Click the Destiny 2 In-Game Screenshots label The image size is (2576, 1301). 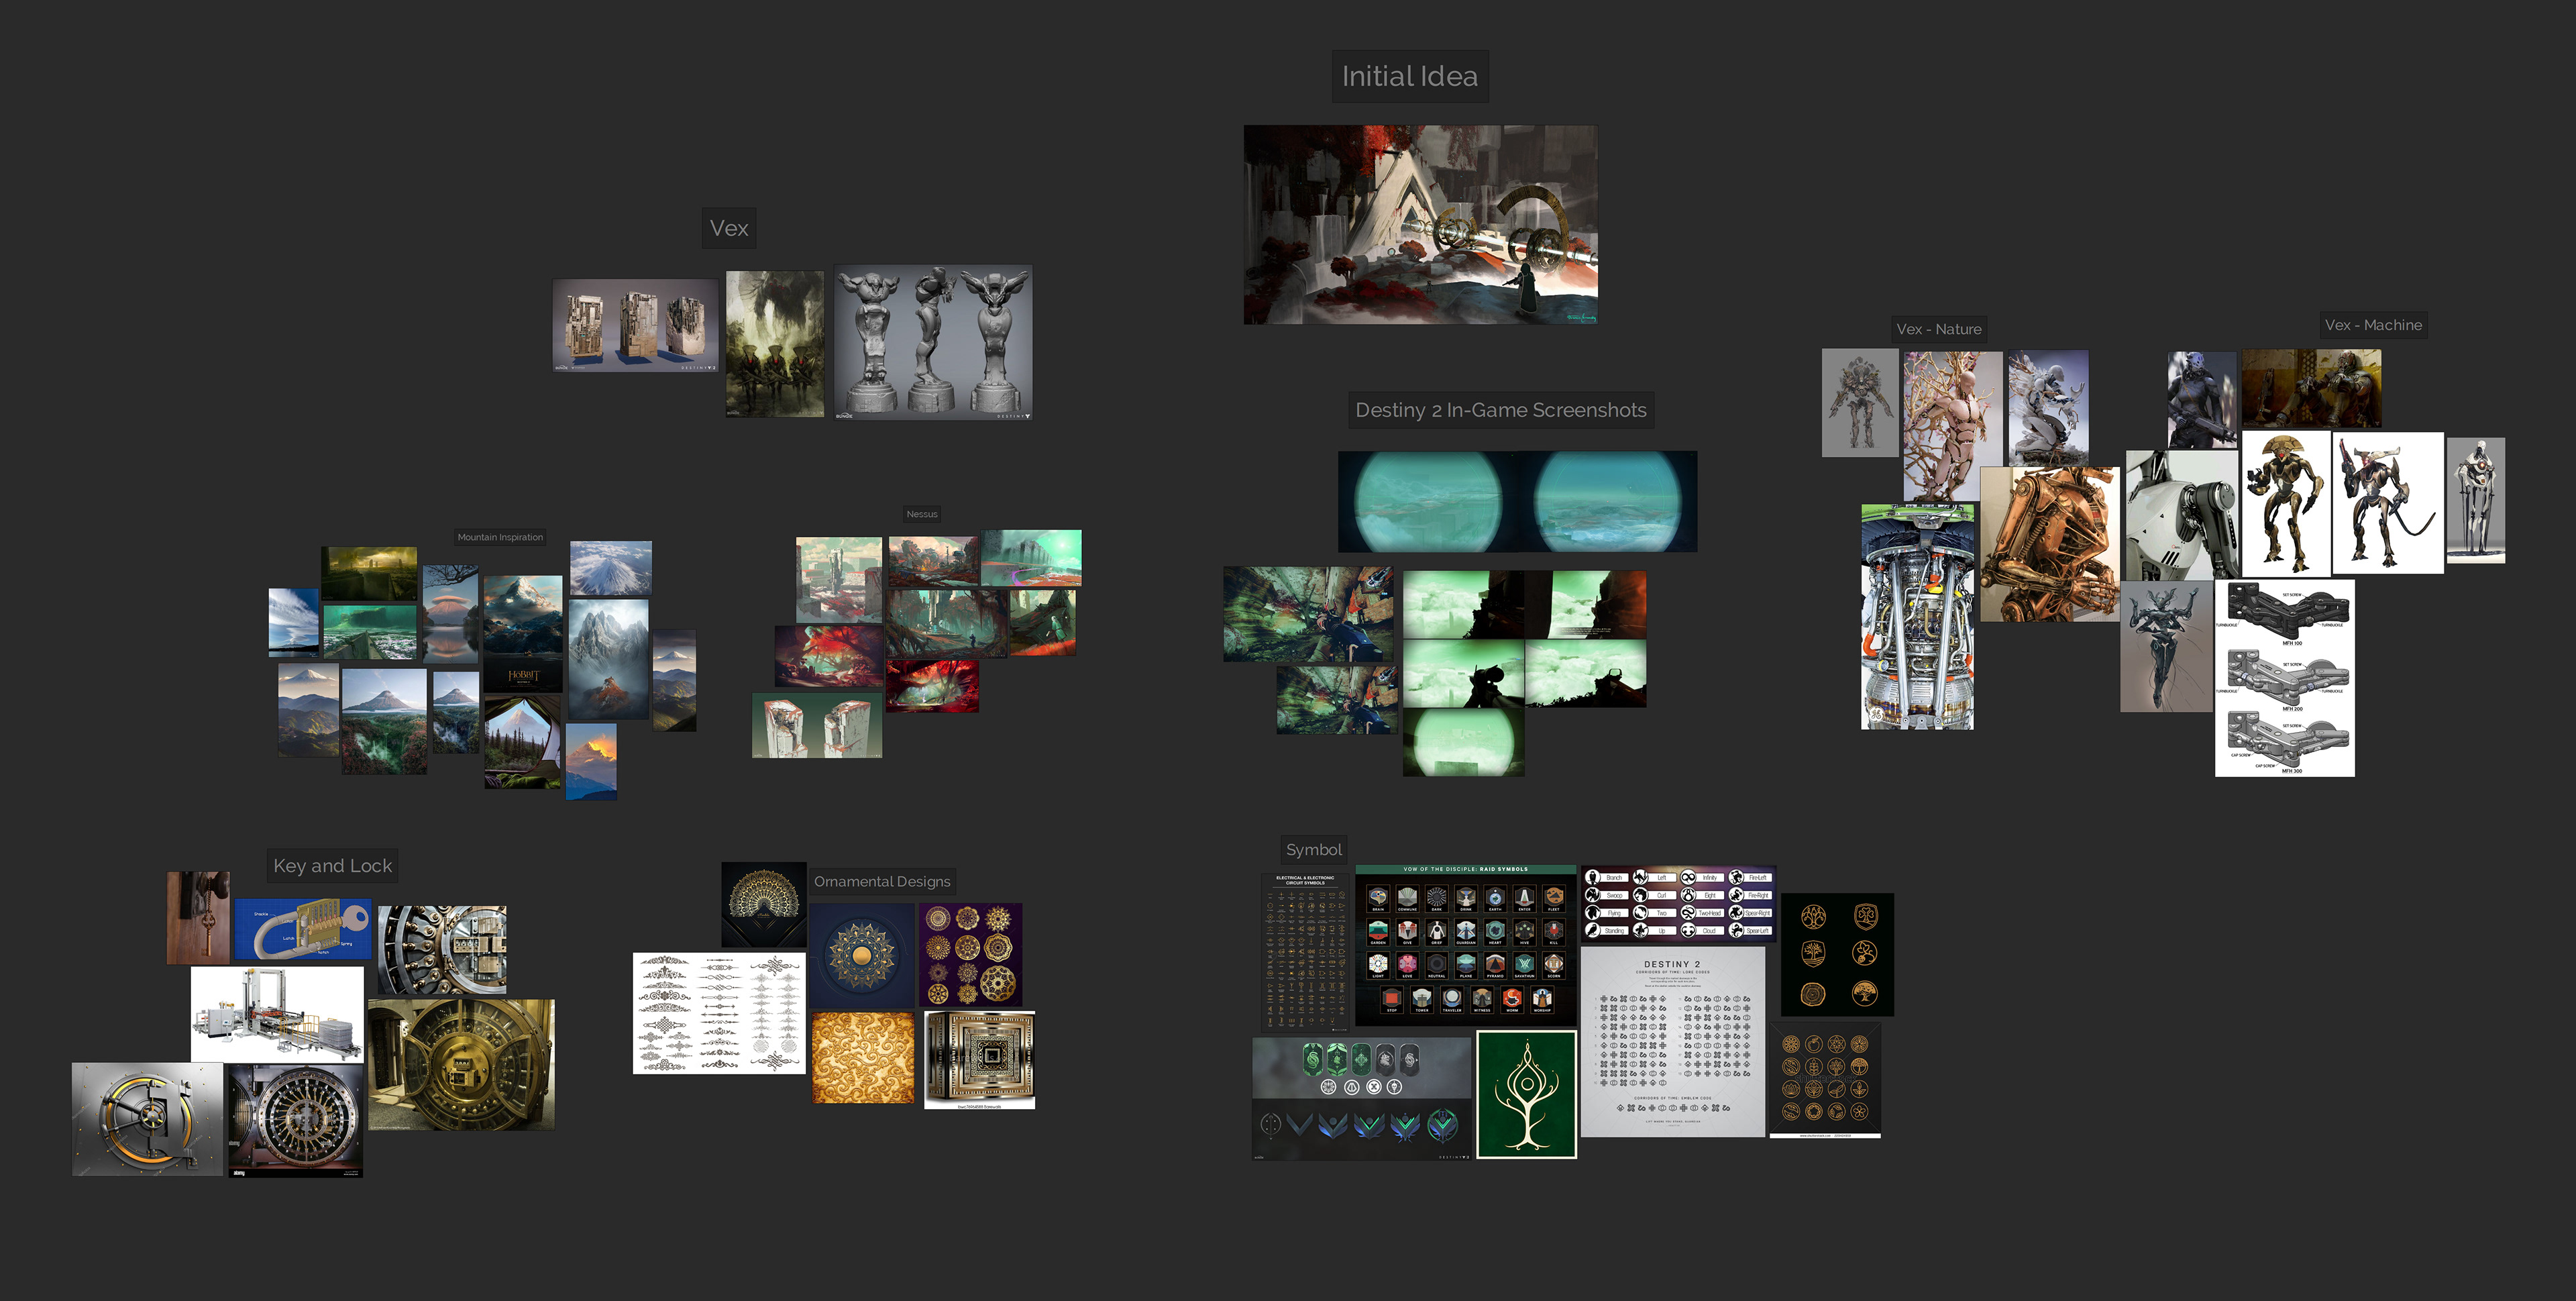pyautogui.click(x=1500, y=410)
